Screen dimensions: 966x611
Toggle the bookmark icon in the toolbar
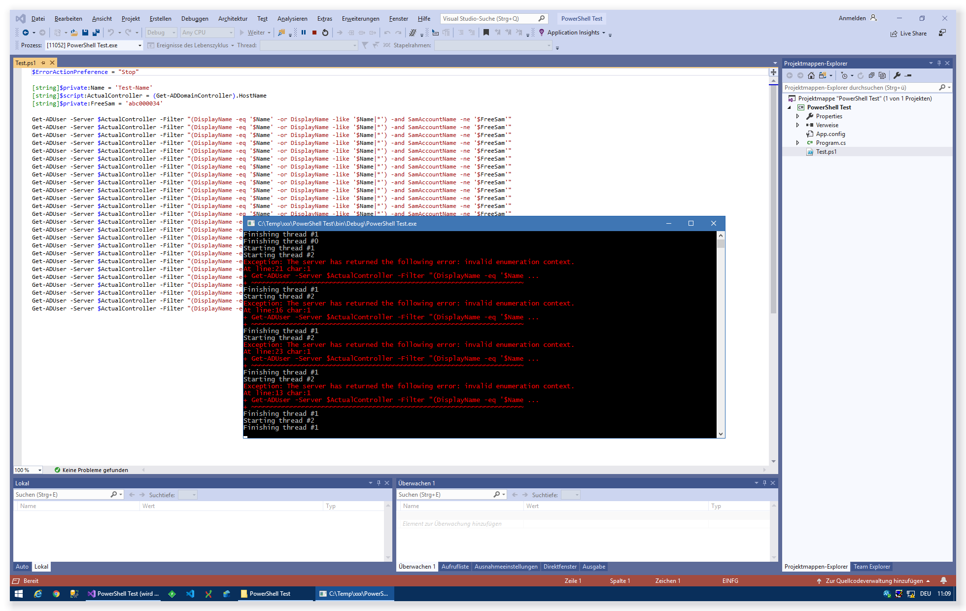coord(486,33)
